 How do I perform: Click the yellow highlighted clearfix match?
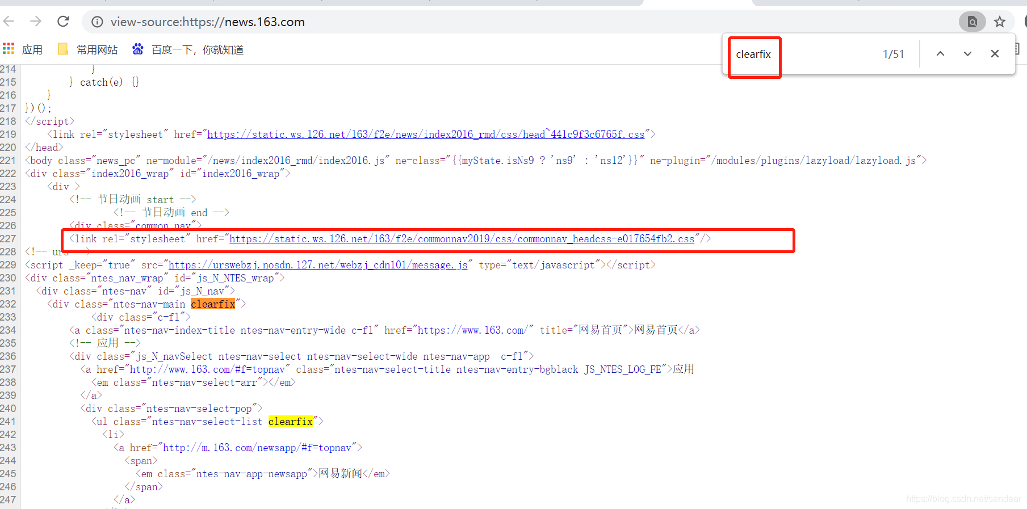291,422
